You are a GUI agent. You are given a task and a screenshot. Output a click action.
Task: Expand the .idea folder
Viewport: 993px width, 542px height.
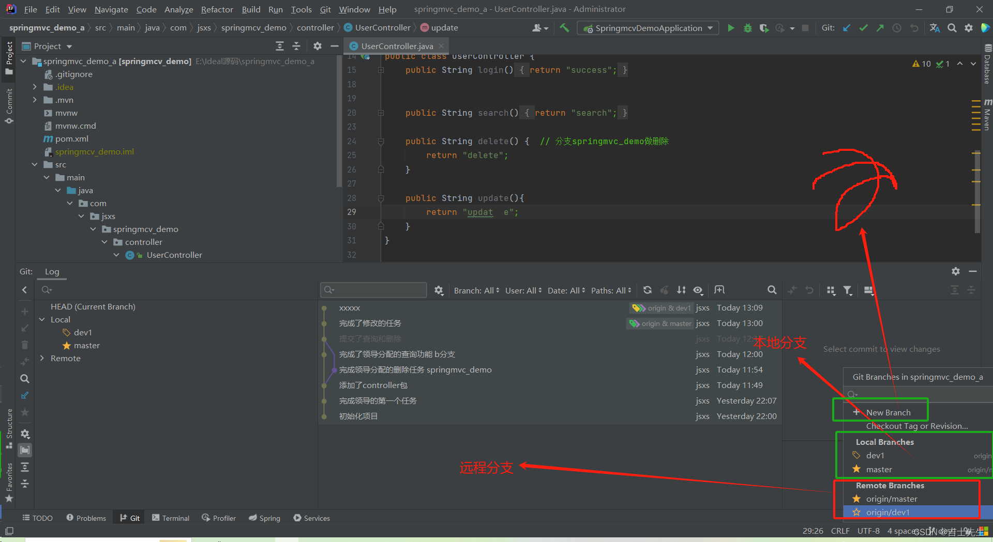click(35, 87)
